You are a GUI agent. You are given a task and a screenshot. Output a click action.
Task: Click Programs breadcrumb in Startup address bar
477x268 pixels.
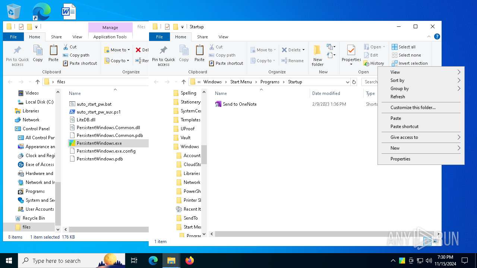270,82
